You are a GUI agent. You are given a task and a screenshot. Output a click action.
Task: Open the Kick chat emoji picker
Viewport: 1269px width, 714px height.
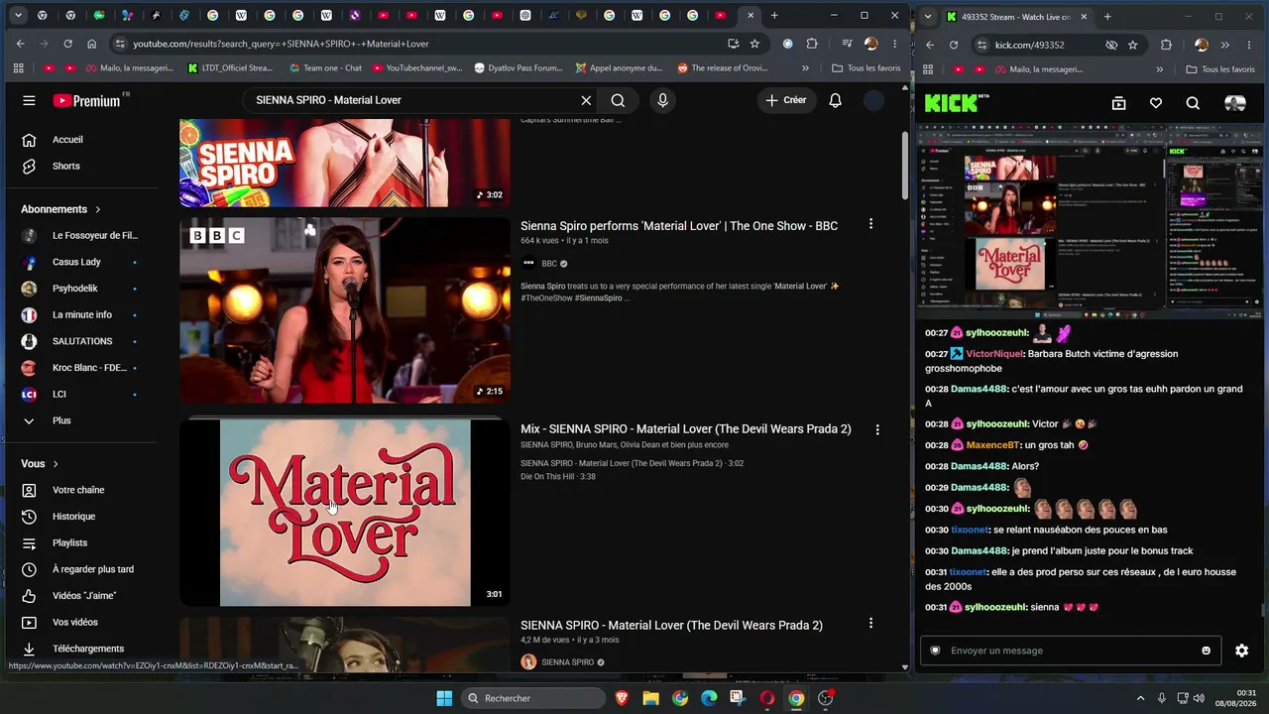click(x=1206, y=651)
